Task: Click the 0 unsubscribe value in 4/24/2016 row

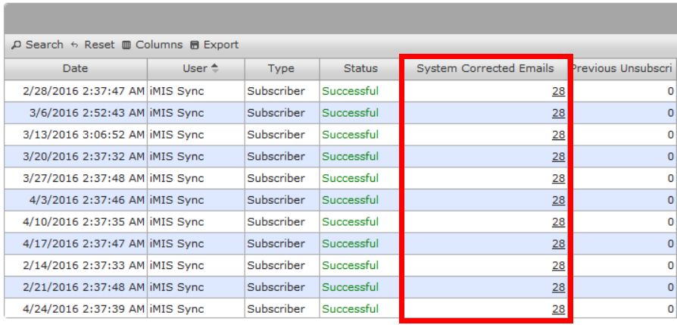Action: (670, 309)
